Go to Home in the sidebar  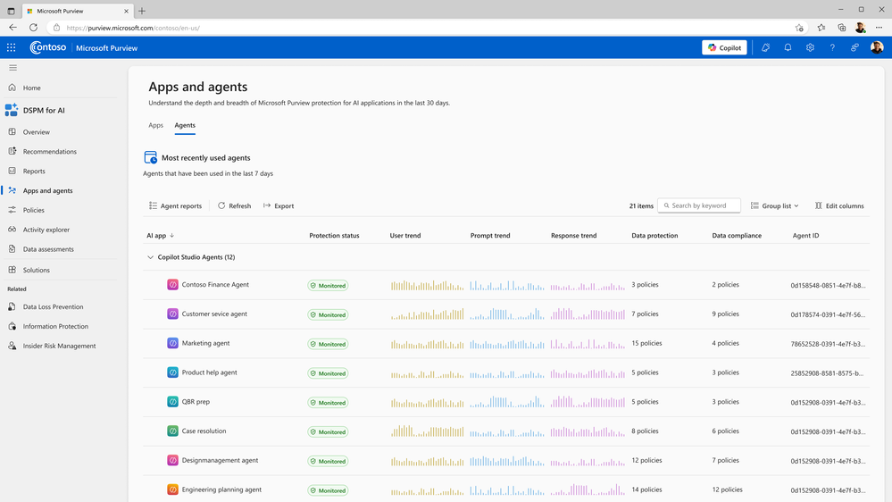click(32, 88)
